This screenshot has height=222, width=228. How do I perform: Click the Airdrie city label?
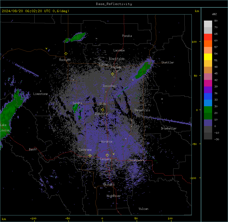point(107,142)
